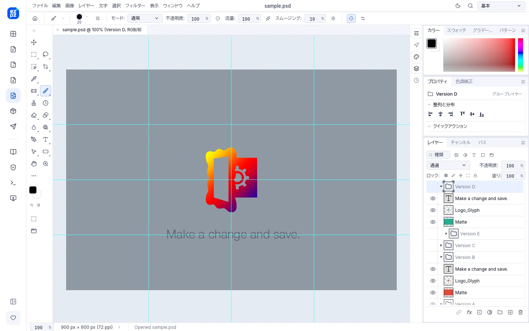Viewport: 529px width, 331px height.
Task: Open the workspace 基本 dropdown
Action: tap(501, 6)
